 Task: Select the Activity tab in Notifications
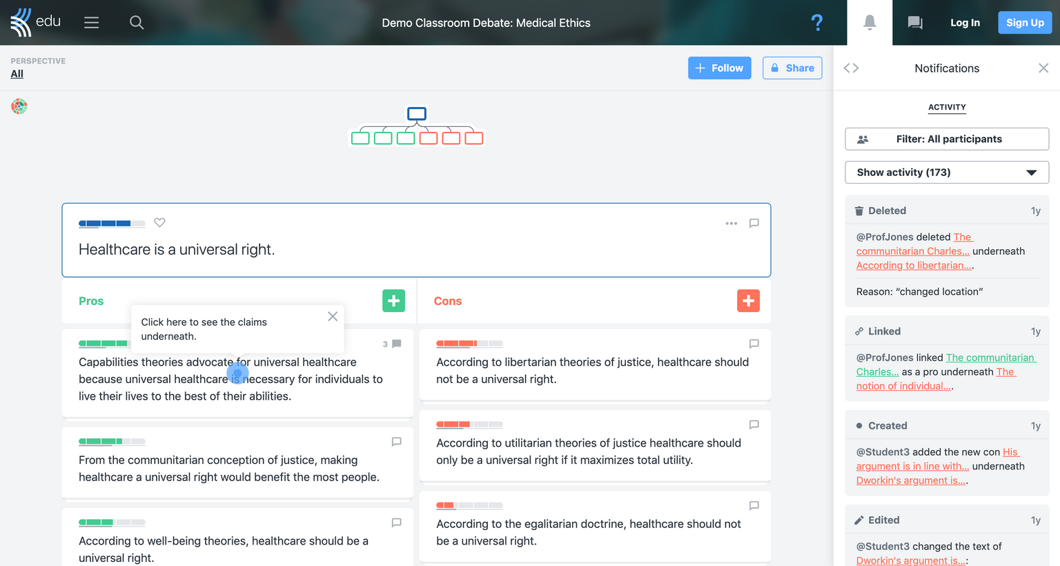946,107
